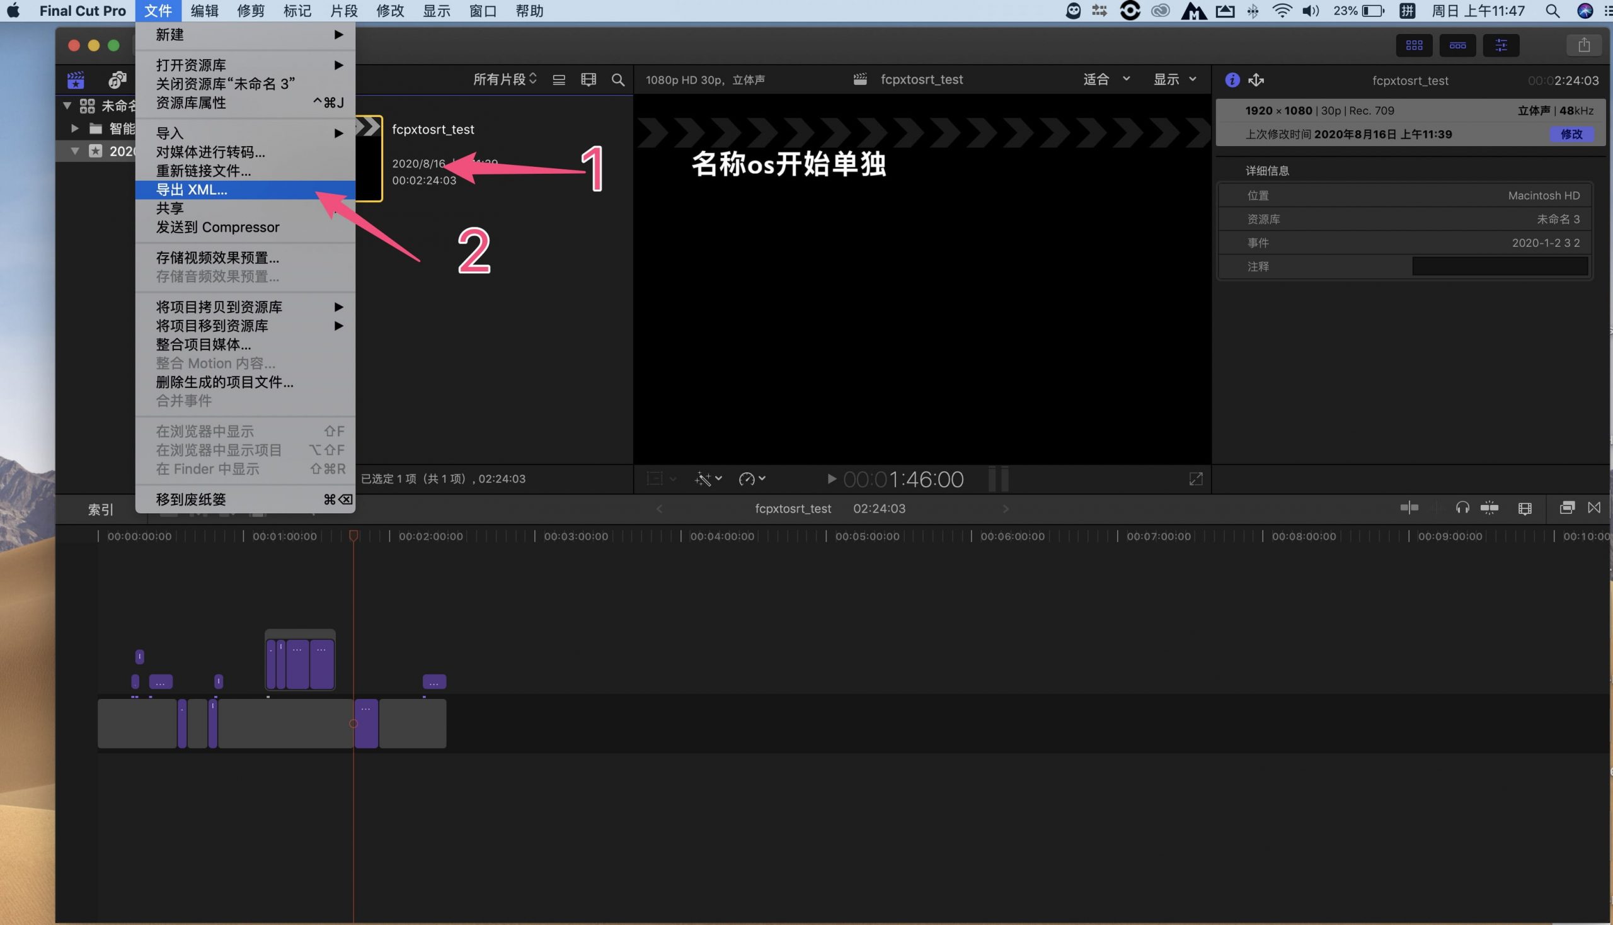The width and height of the screenshot is (1613, 925).
Task: Toggle snapping in timeline
Action: (1489, 508)
